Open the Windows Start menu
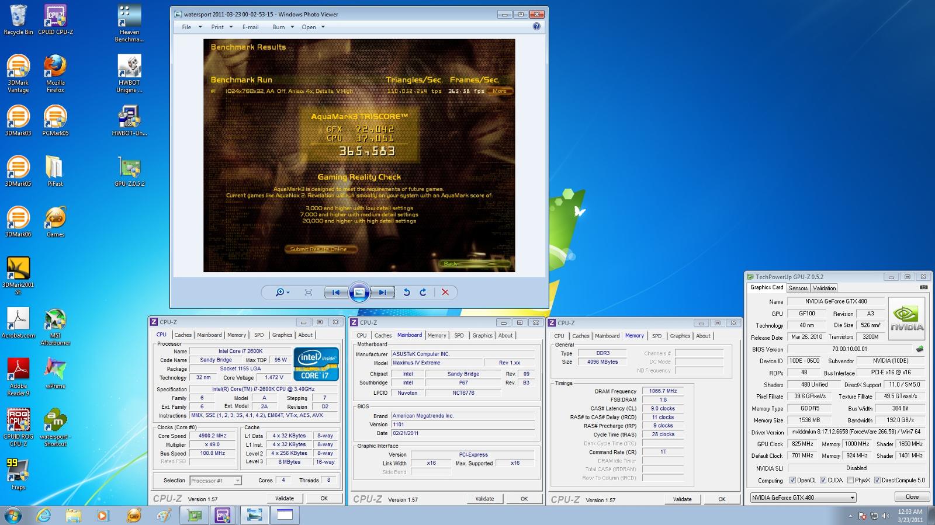The width and height of the screenshot is (935, 525). pos(13,515)
